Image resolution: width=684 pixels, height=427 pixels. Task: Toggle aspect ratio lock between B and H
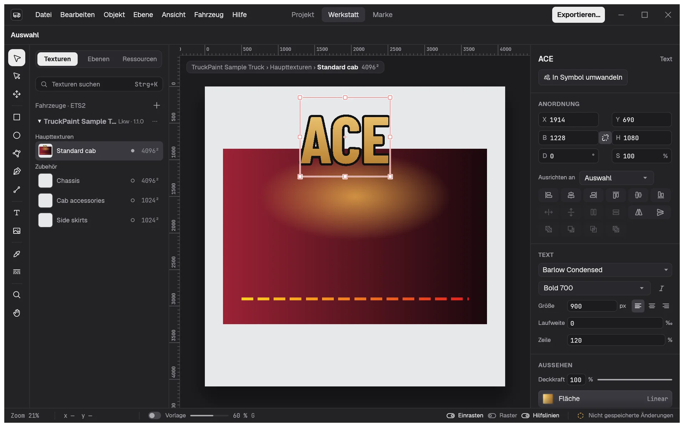605,138
